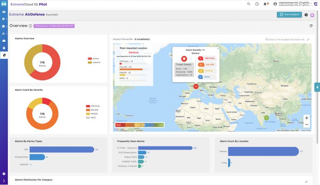Click the purple chat bubble icon

point(313,15)
